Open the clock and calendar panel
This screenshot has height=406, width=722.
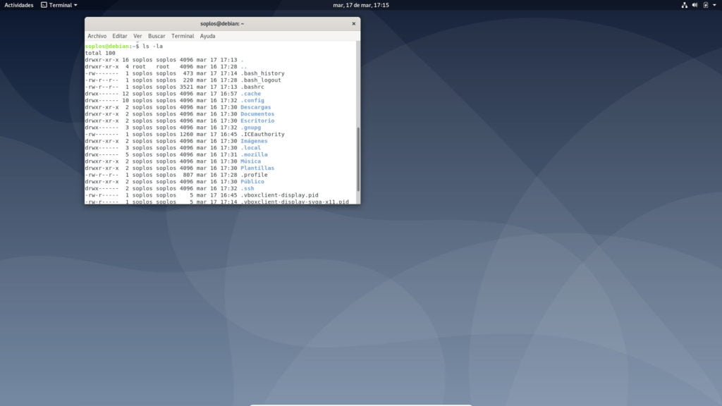tap(361, 5)
